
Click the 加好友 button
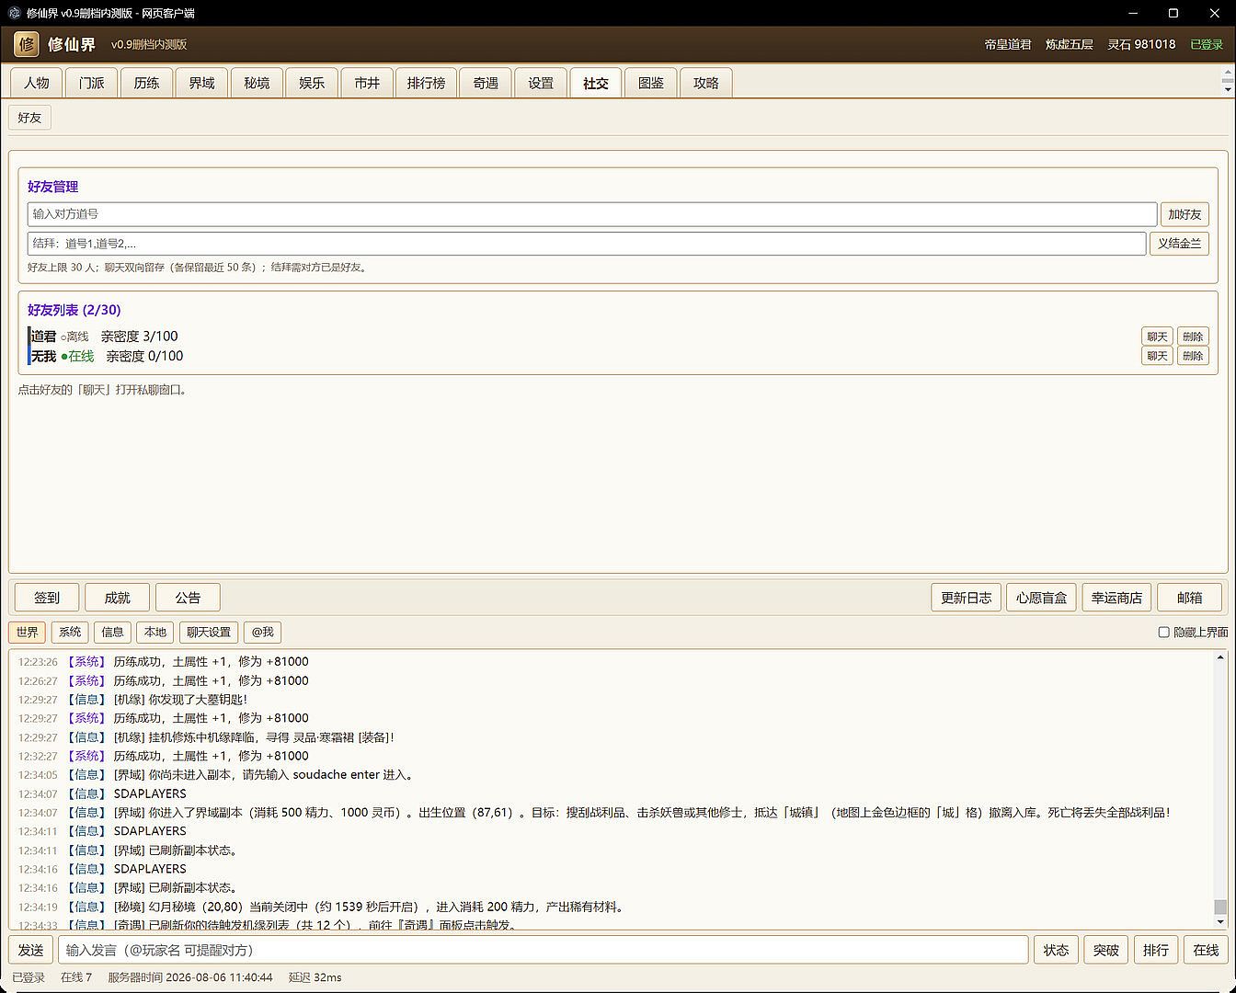click(1184, 214)
